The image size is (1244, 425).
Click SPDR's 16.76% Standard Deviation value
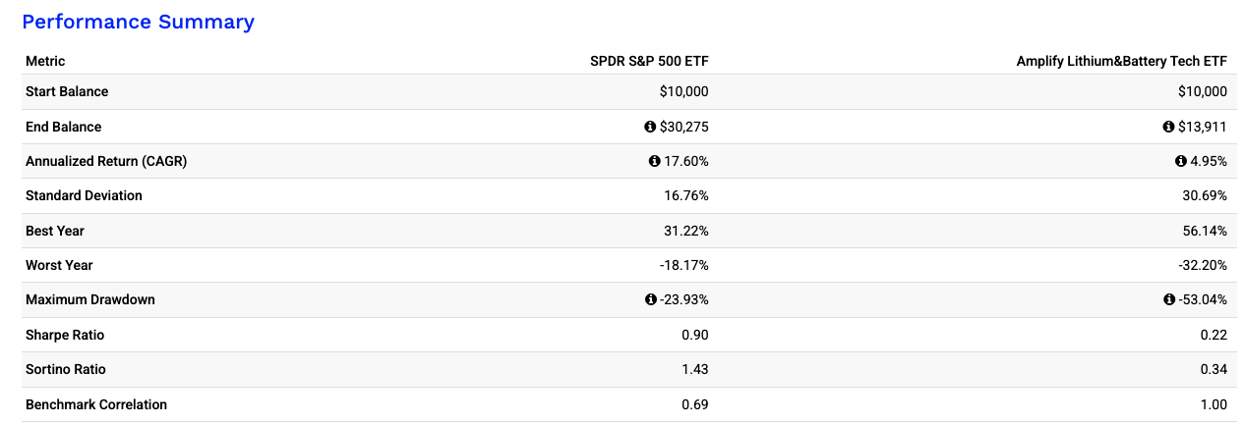[x=686, y=195]
